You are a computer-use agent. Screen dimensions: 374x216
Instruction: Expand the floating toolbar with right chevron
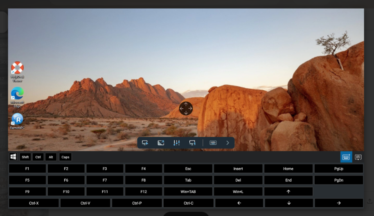(228, 143)
